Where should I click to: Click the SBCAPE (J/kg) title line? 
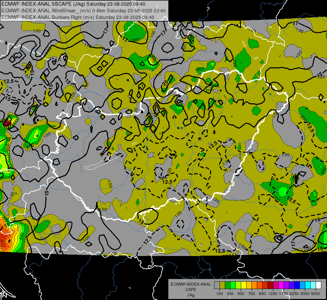pos(73,4)
